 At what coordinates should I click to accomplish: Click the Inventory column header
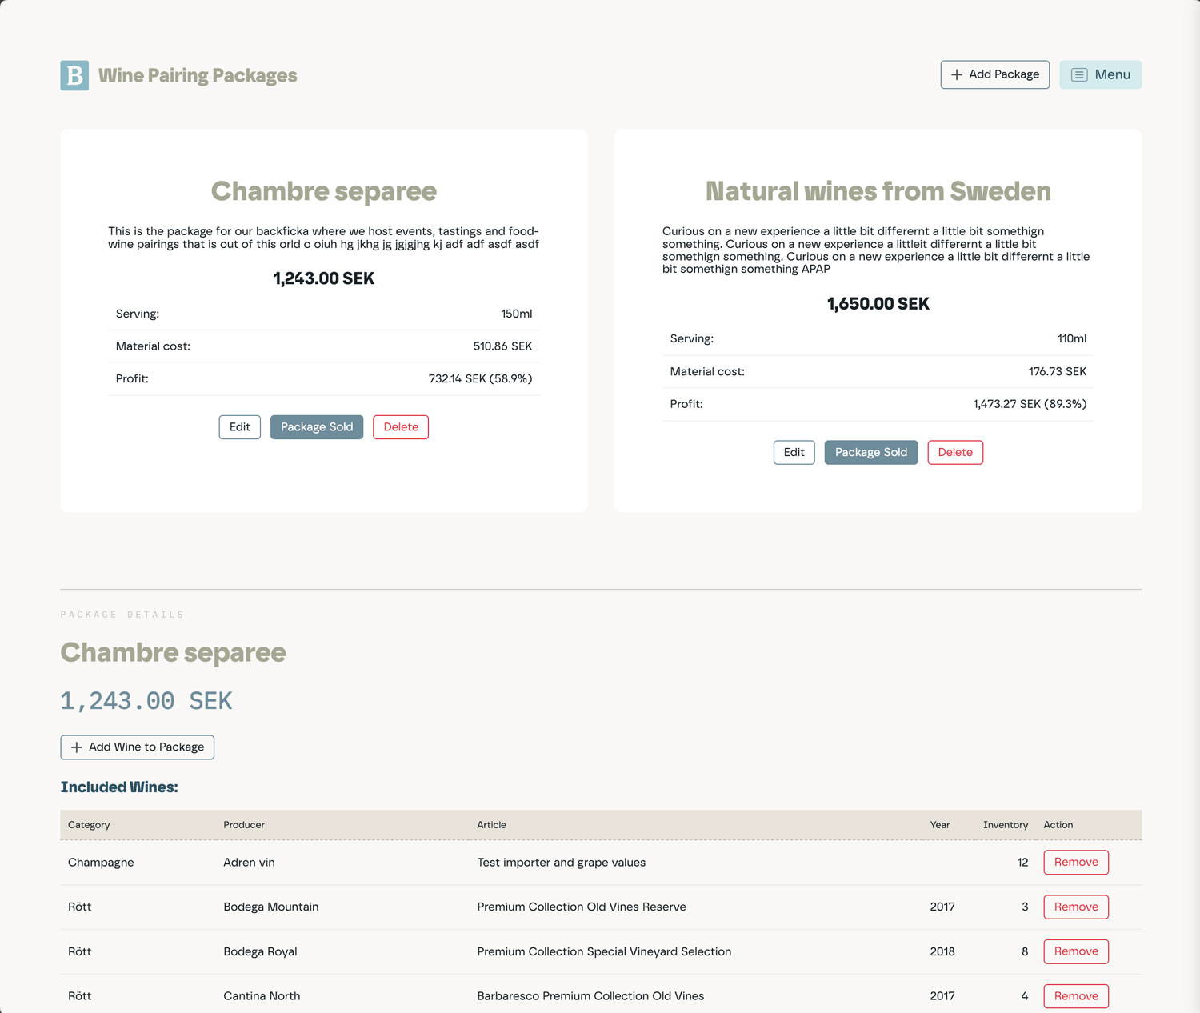1005,825
